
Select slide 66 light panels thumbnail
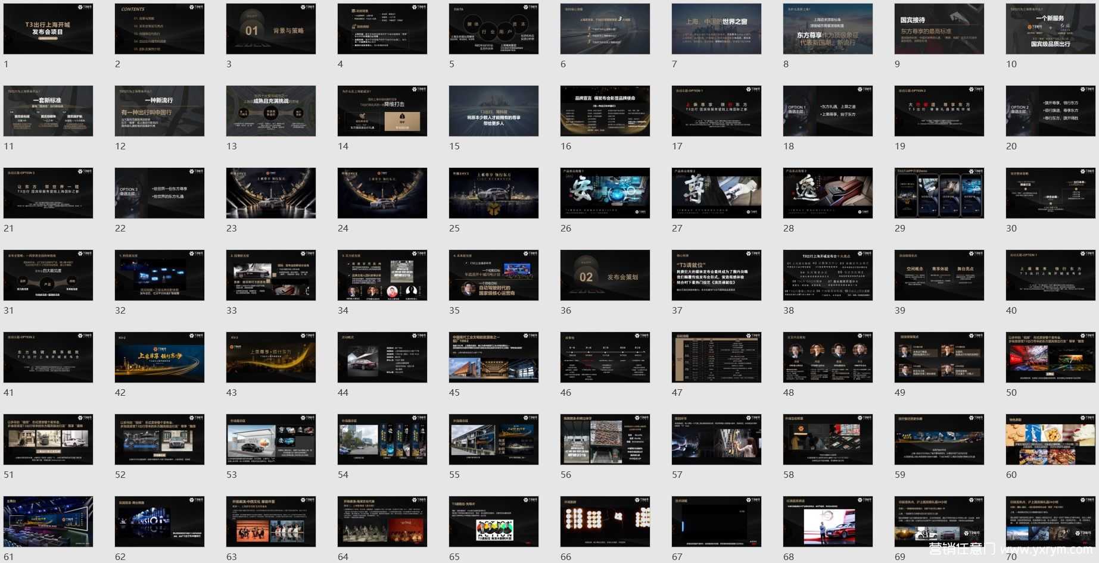coord(605,521)
